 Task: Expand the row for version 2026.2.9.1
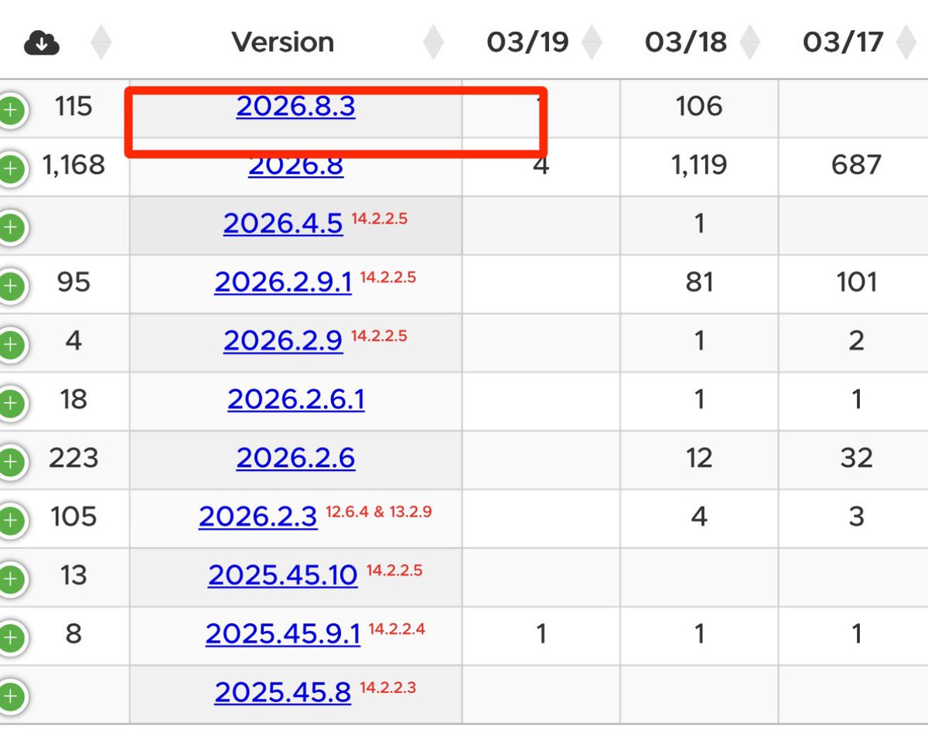11,286
